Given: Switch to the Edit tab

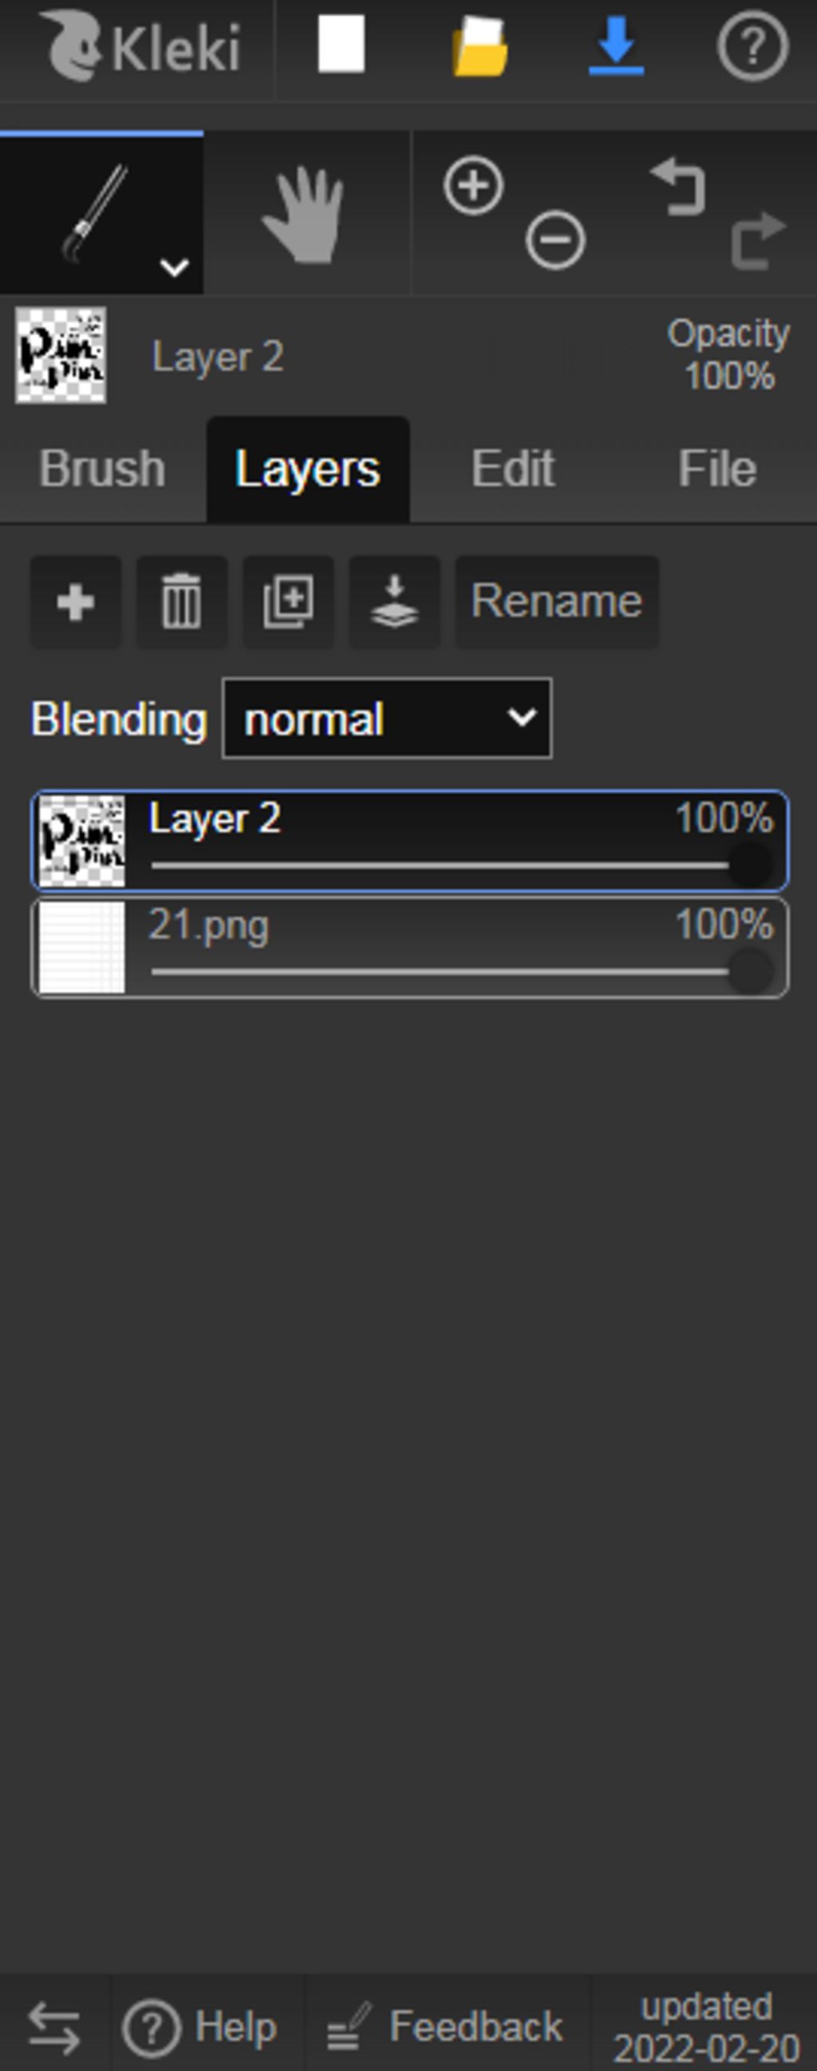Looking at the screenshot, I should [513, 469].
